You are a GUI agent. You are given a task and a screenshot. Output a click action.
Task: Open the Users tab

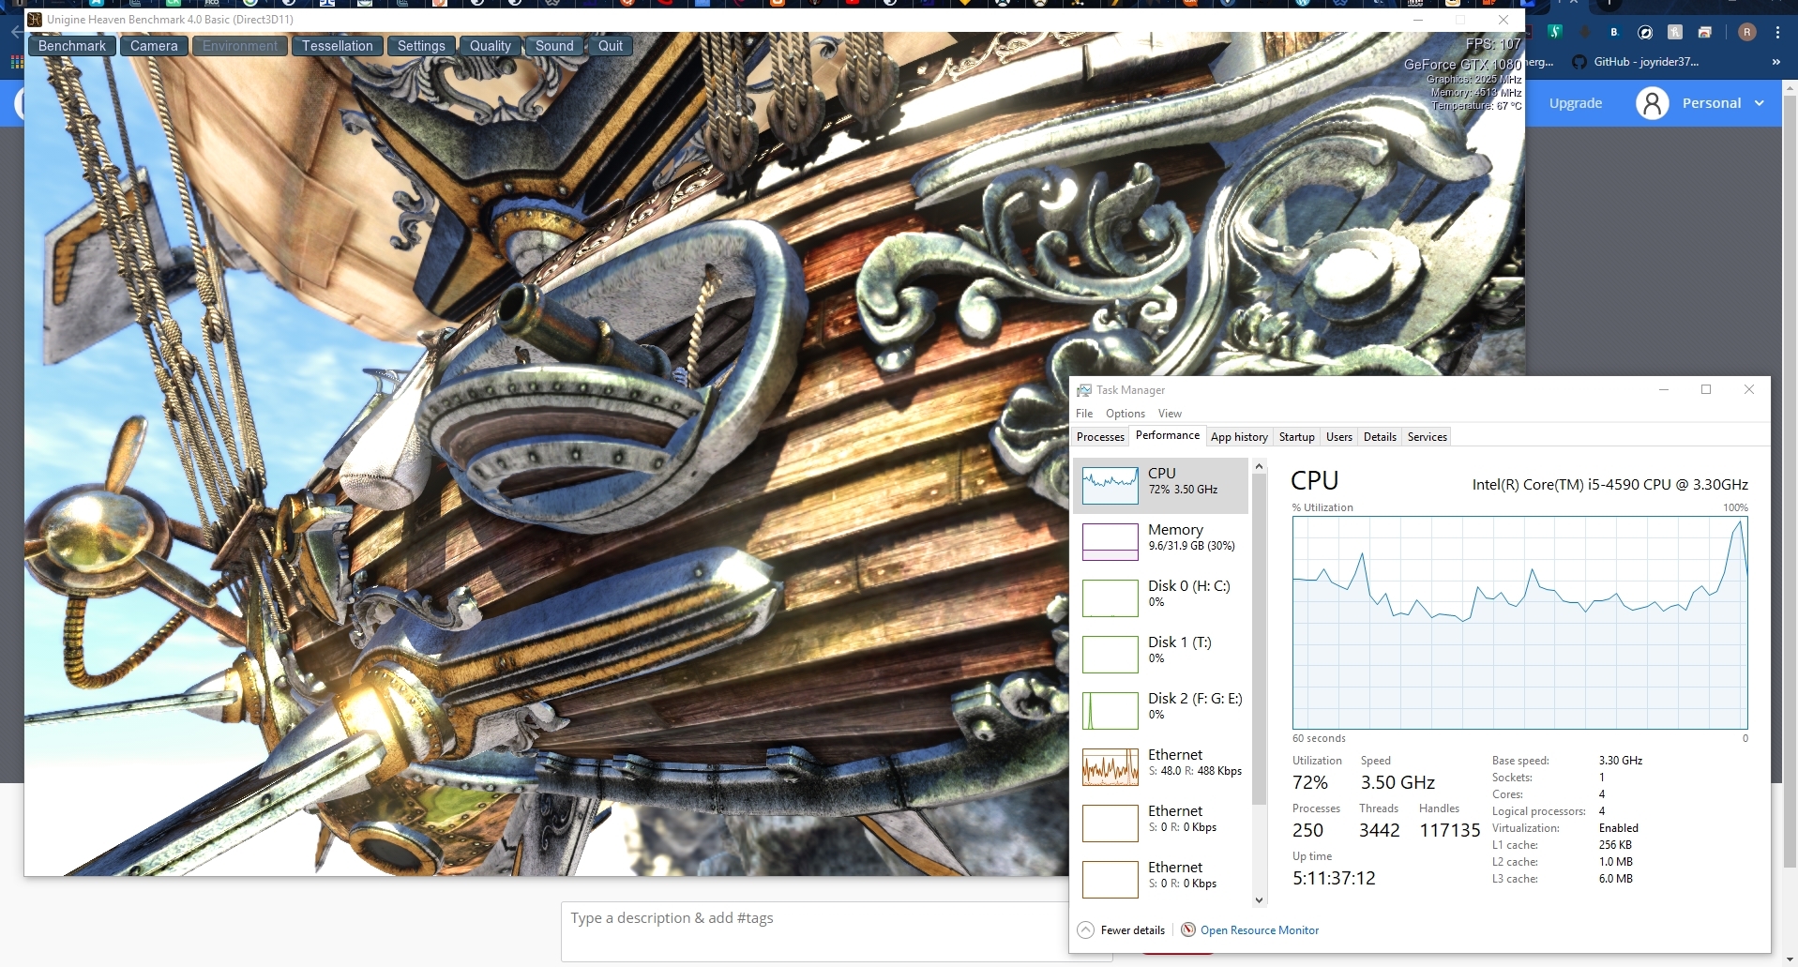(x=1339, y=437)
